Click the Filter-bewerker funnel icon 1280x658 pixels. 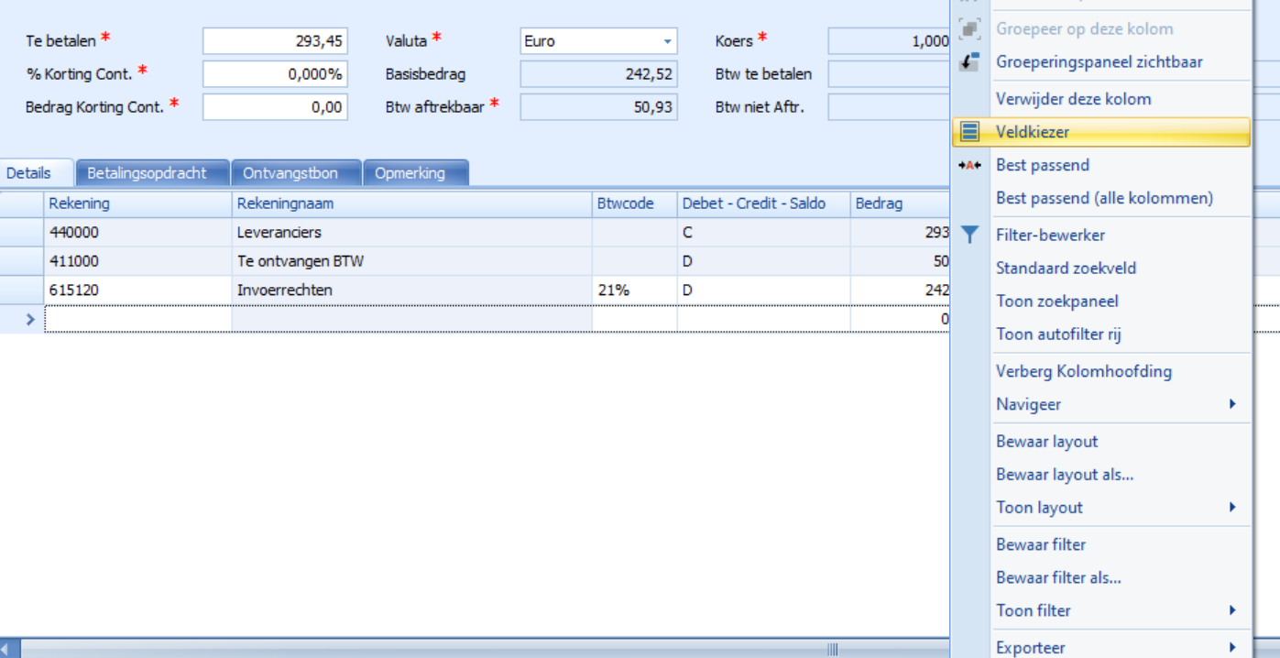(x=969, y=236)
